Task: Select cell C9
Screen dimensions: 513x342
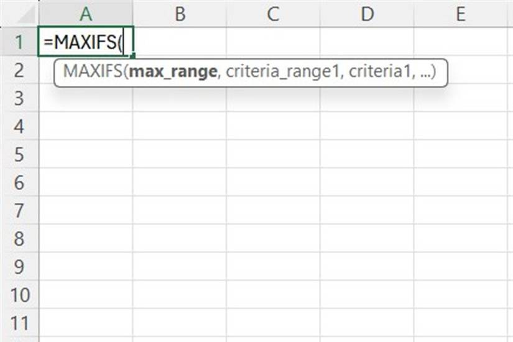Action: tap(273, 267)
